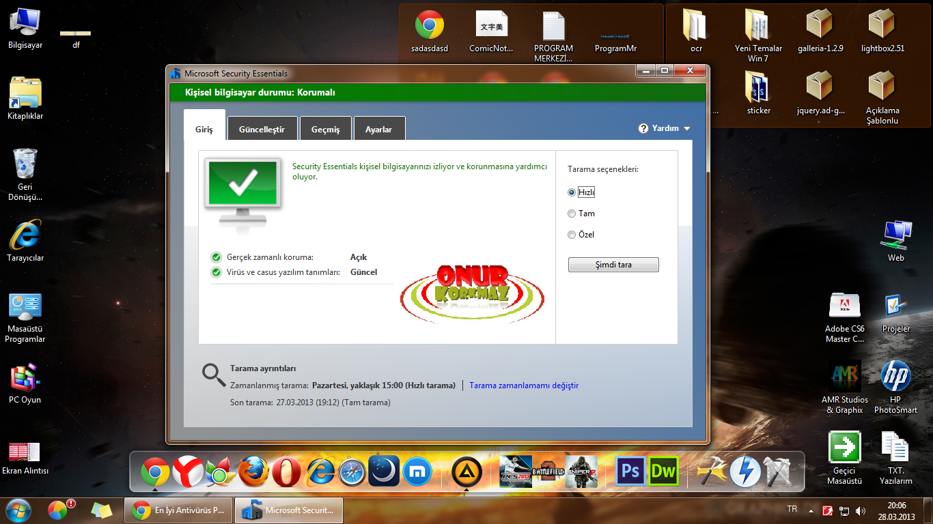Open the volume speaker tray icon
Screen dimensions: 933x524
pyautogui.click(x=860, y=510)
